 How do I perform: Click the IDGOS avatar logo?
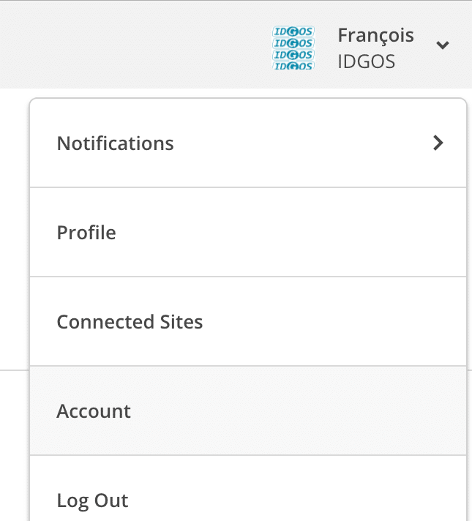pyautogui.click(x=293, y=48)
